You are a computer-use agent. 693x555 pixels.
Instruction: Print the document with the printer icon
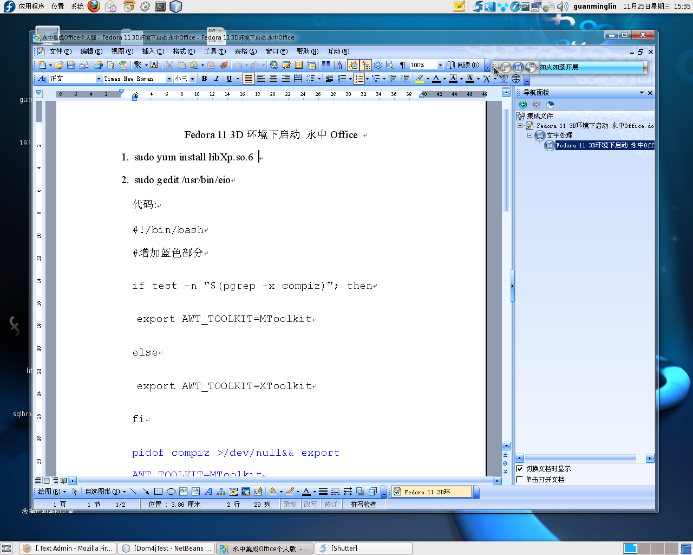tap(98, 65)
